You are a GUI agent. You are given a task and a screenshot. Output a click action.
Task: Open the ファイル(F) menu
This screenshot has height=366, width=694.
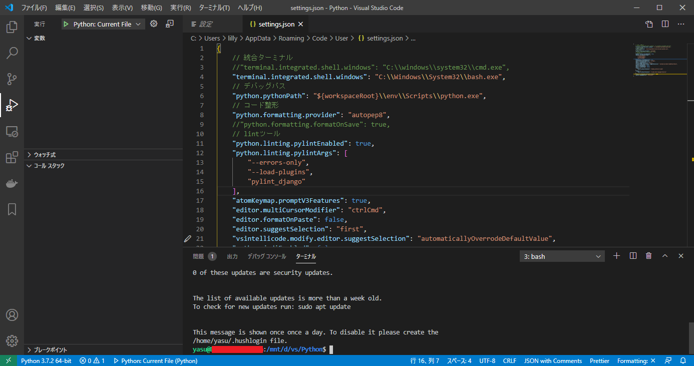click(34, 8)
